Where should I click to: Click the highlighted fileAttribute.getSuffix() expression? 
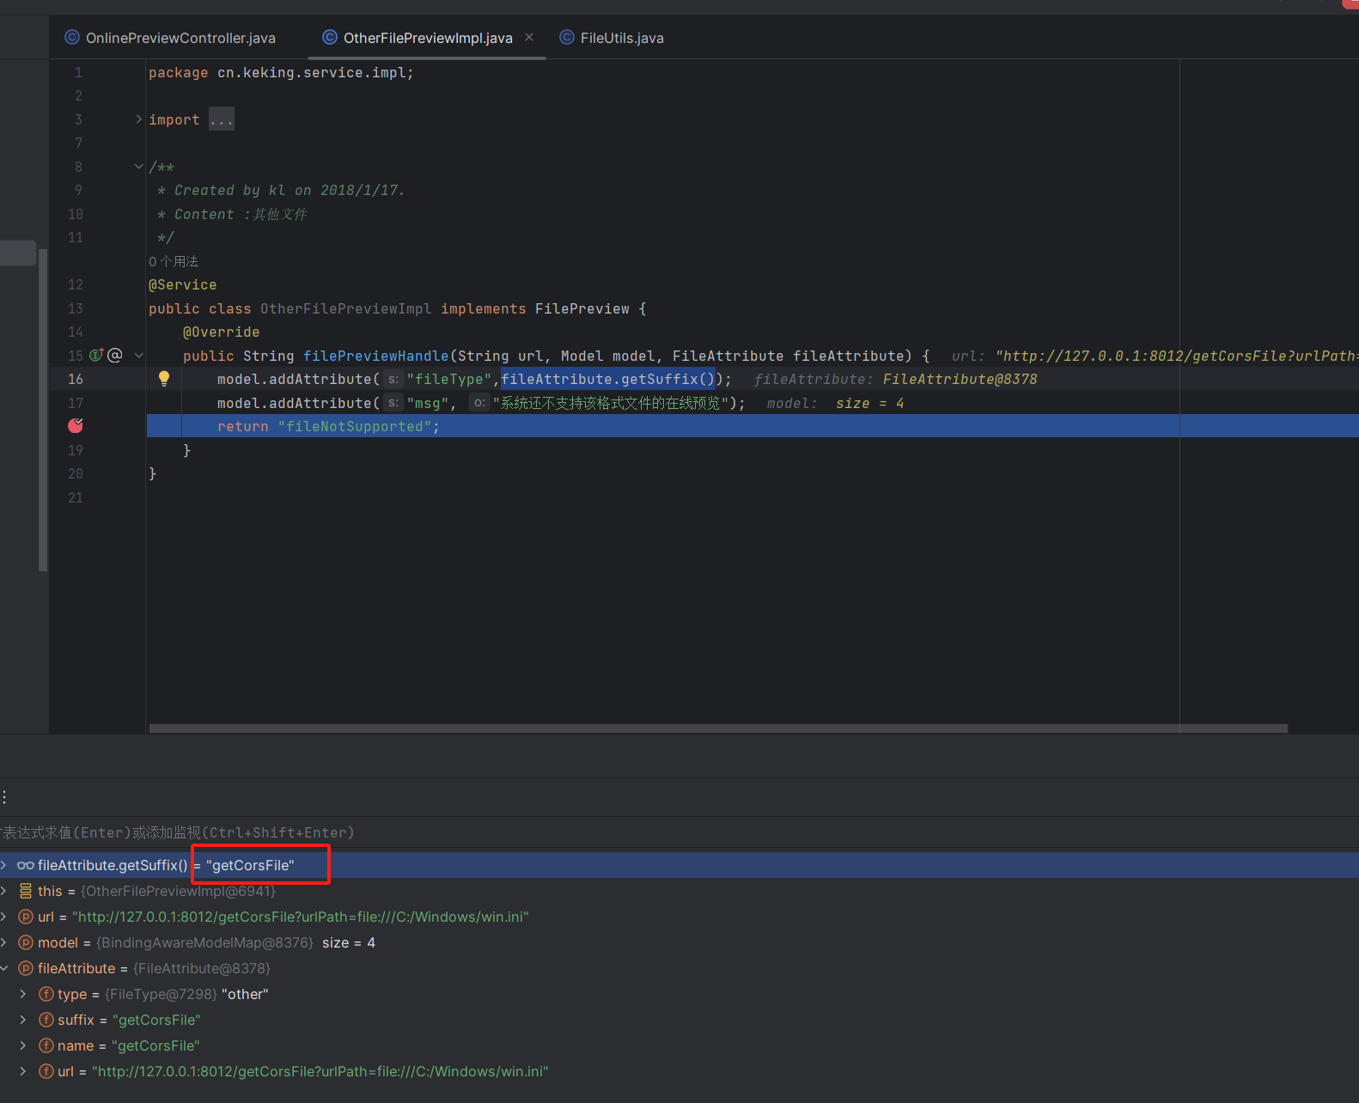(x=608, y=379)
